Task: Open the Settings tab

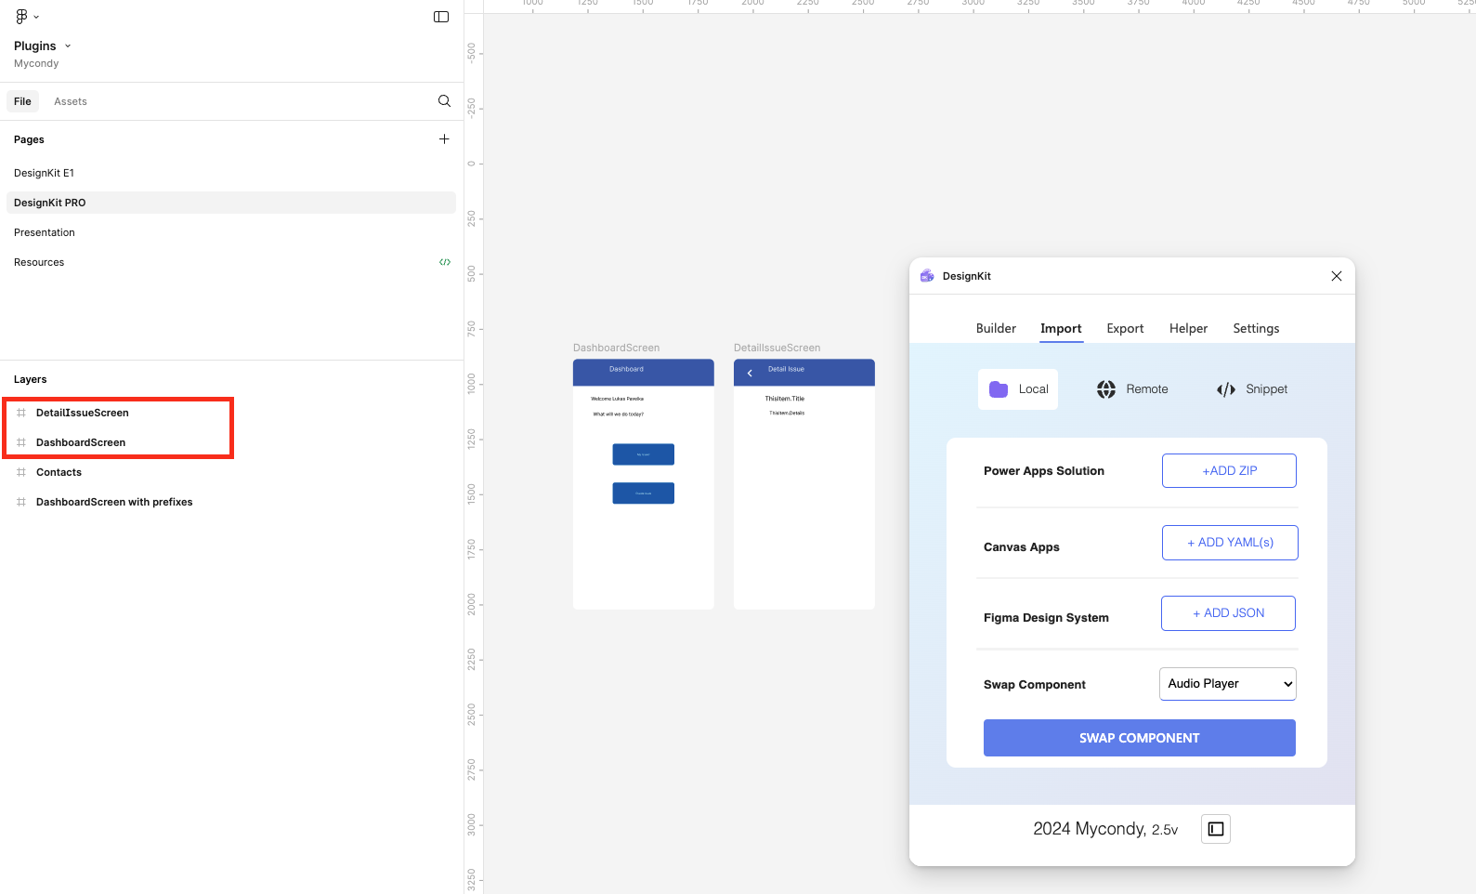Action: (x=1256, y=328)
